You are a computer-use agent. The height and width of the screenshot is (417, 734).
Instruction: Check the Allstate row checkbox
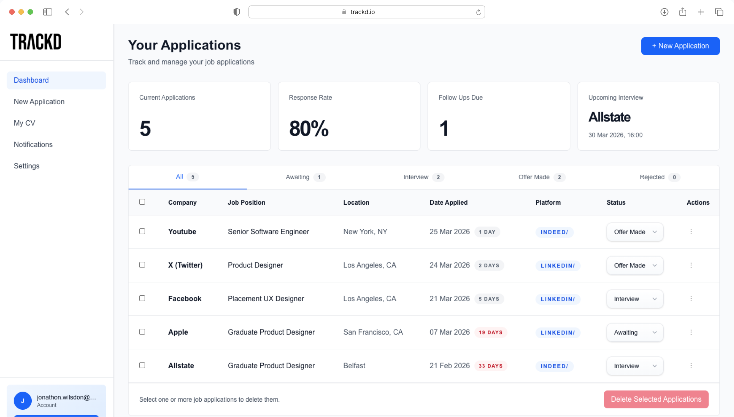click(x=142, y=365)
